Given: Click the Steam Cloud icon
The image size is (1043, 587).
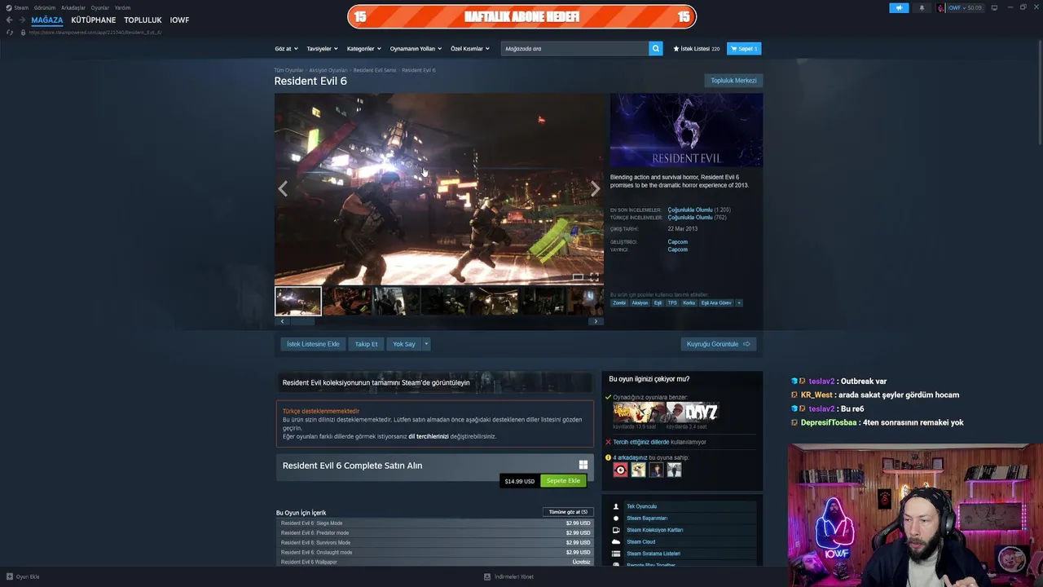Looking at the screenshot, I should (616, 541).
